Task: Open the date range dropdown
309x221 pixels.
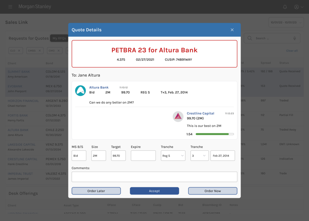Action: click(286, 22)
